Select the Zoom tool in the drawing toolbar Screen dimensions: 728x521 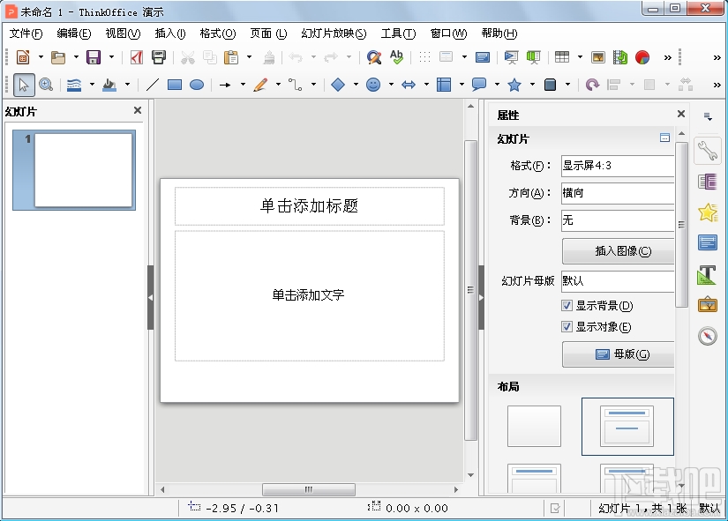click(x=46, y=85)
